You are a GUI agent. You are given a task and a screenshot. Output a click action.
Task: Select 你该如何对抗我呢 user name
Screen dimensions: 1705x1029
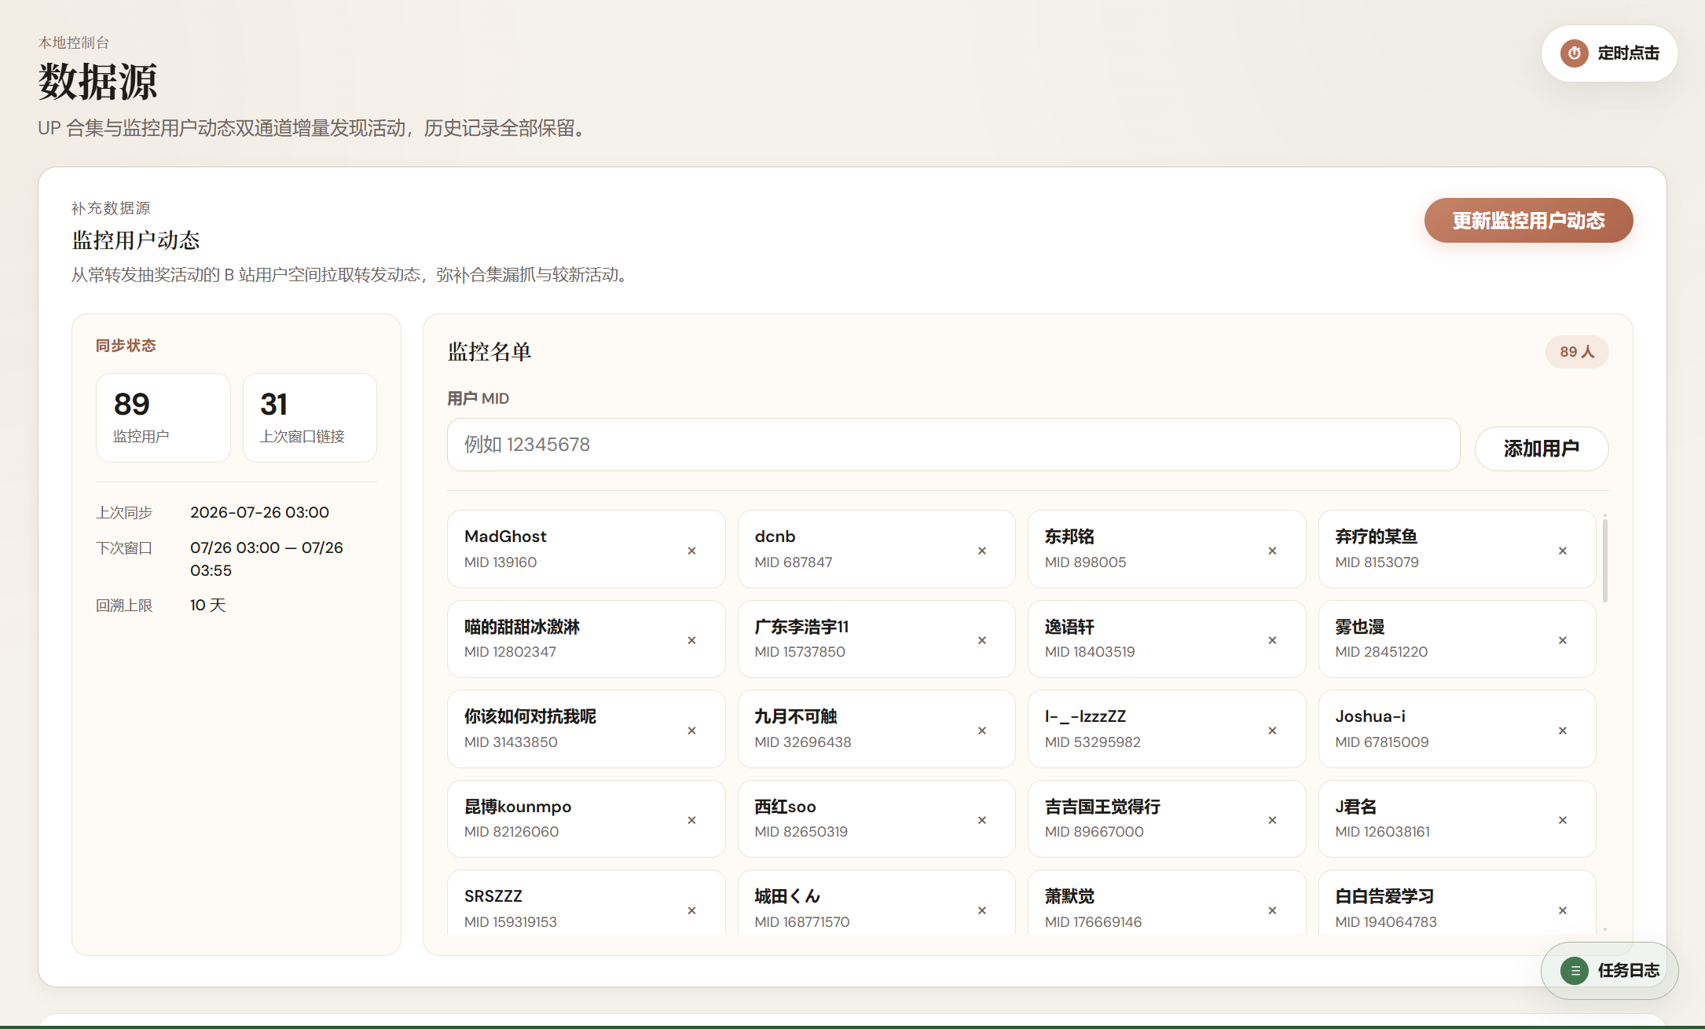pyautogui.click(x=530, y=716)
